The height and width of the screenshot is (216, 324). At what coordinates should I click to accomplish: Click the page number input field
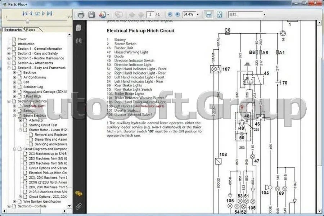[x=150, y=14]
